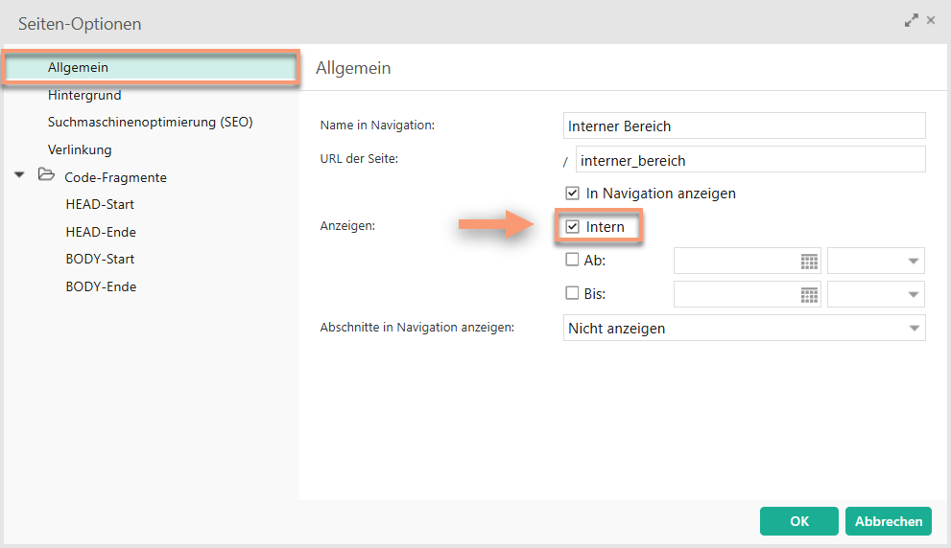Collapse the Code-Fragmente tree node
The width and height of the screenshot is (951, 548).
pos(19,175)
